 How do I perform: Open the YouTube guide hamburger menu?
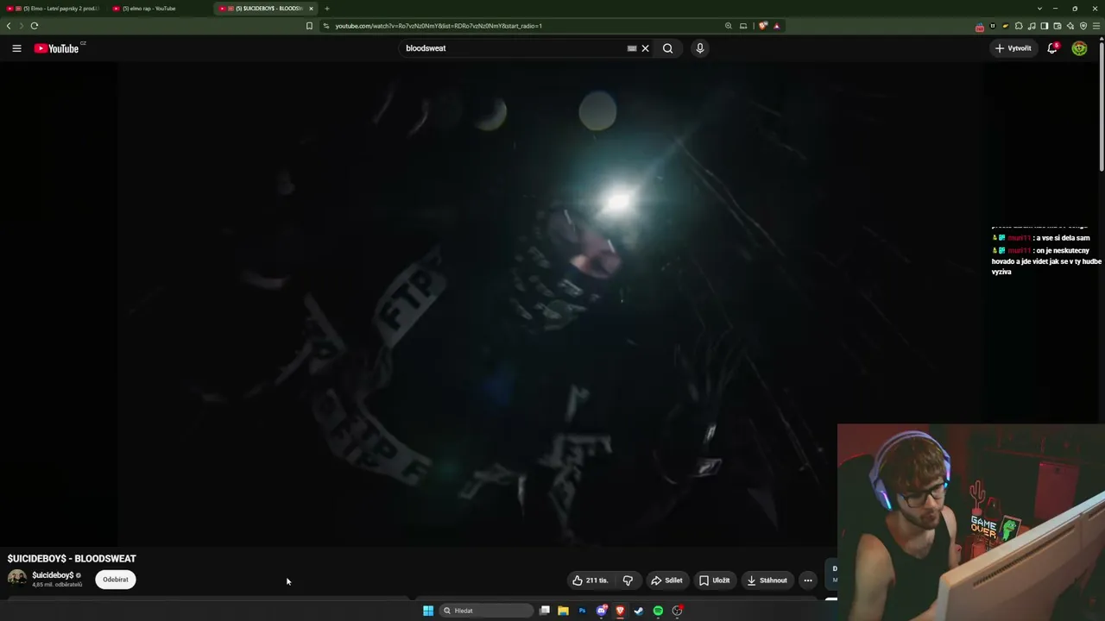coord(16,48)
